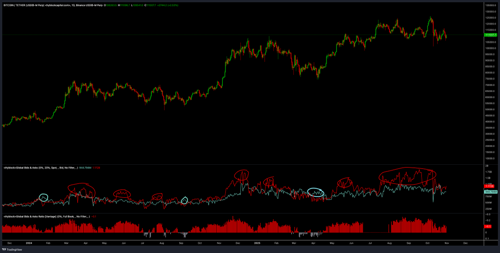This screenshot has width=500, height=253.
Task: Click the 50000.0 price axis label
Action: pyautogui.click(x=490, y=109)
